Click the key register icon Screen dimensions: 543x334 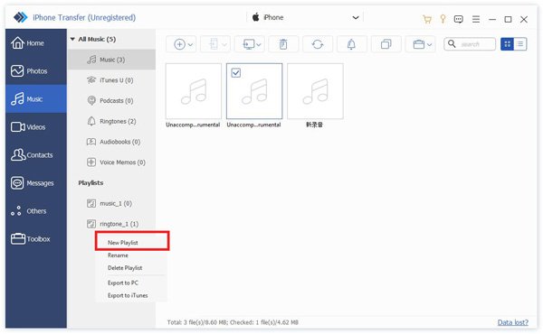pos(443,19)
